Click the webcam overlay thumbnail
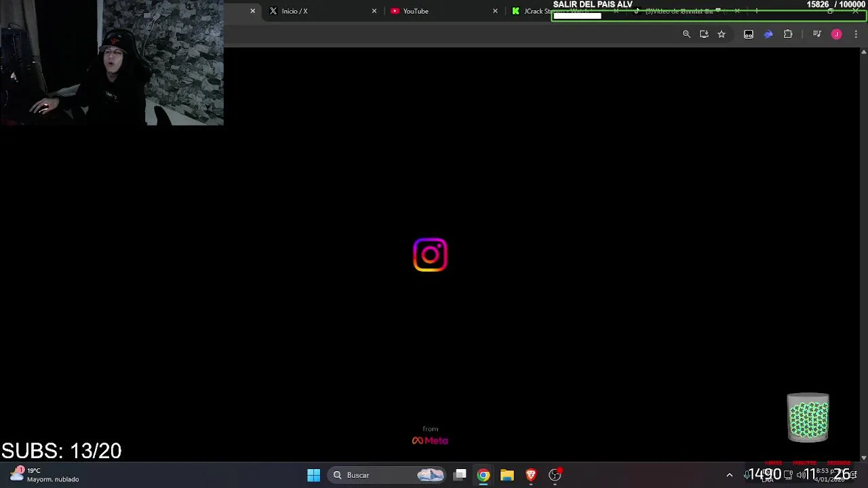Image resolution: width=868 pixels, height=488 pixels. [112, 62]
